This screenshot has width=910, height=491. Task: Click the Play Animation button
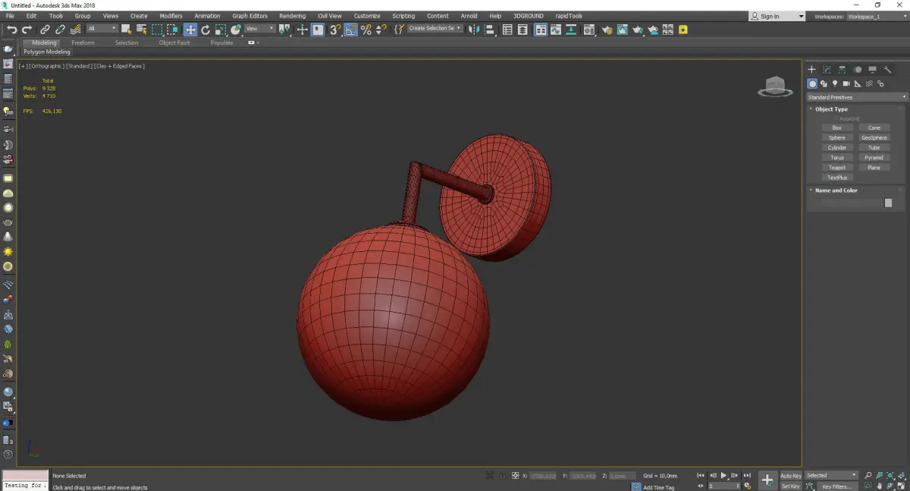tap(724, 475)
